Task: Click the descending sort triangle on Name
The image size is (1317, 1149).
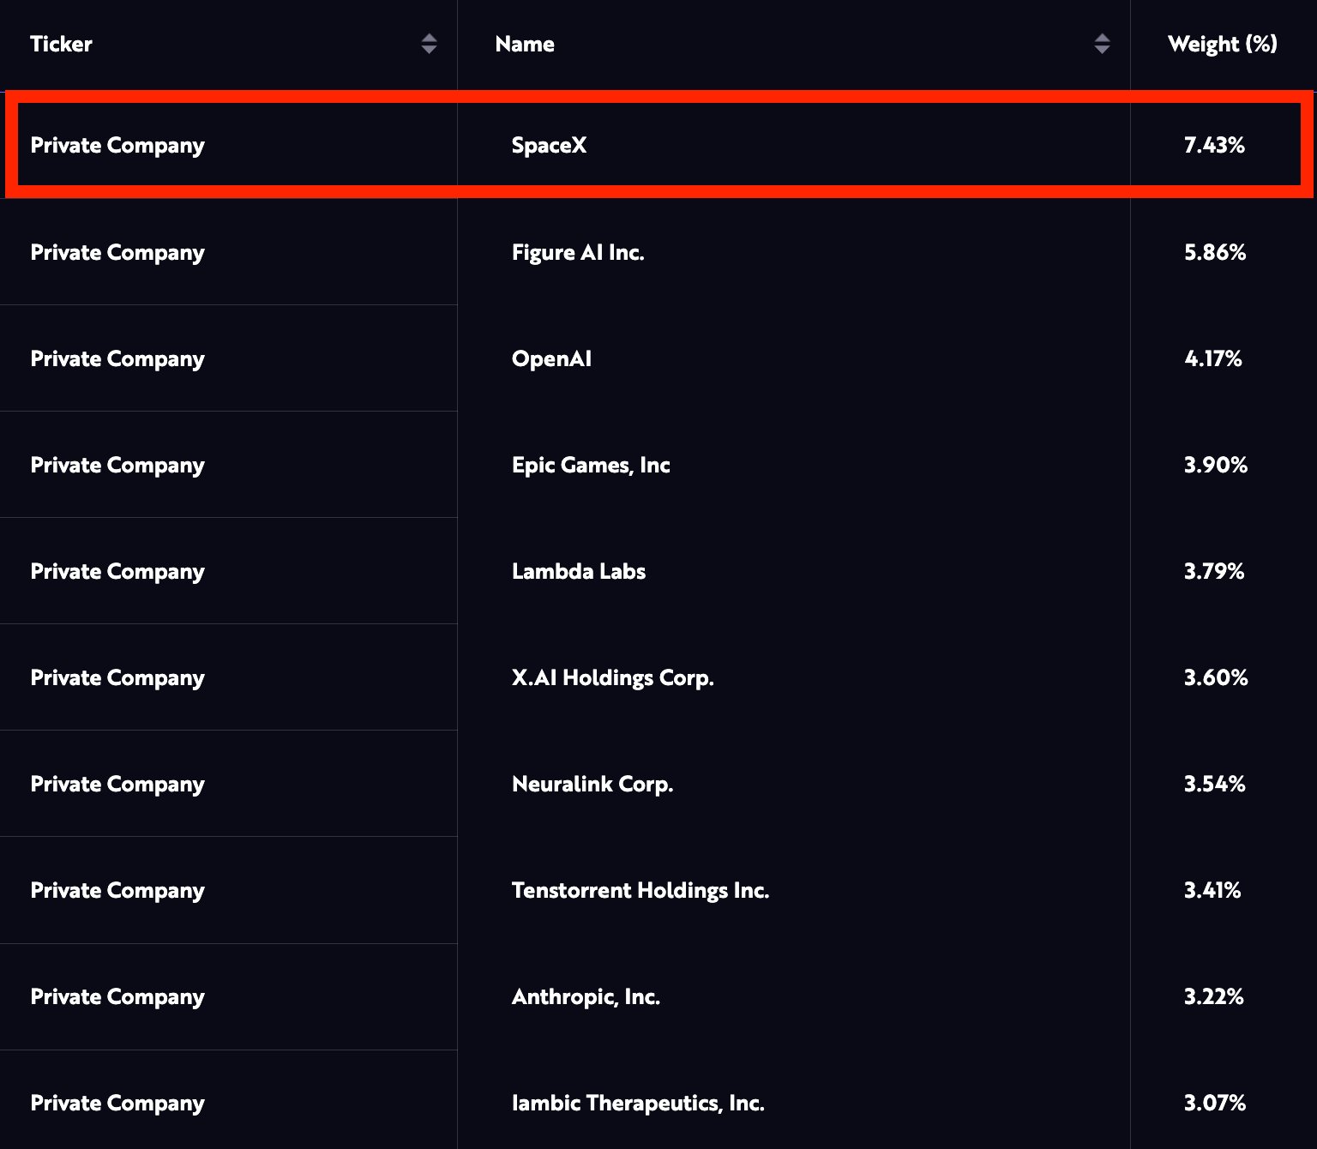Action: tap(1104, 50)
